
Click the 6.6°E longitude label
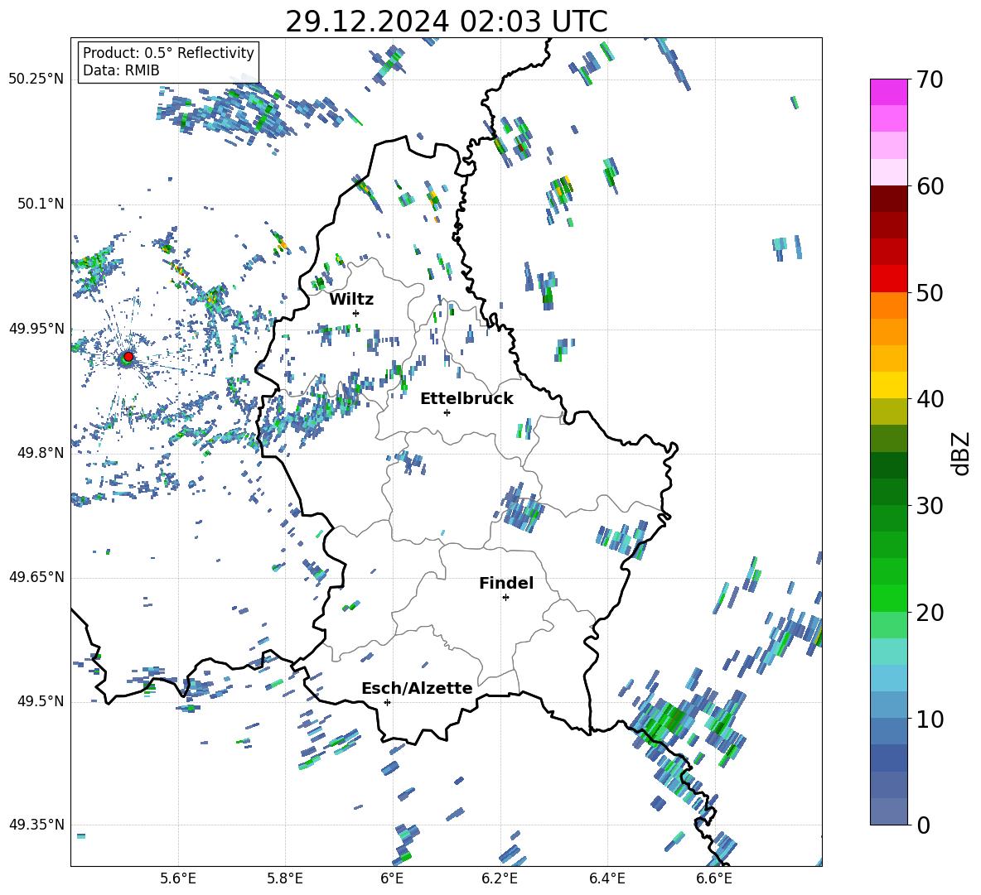click(x=714, y=878)
